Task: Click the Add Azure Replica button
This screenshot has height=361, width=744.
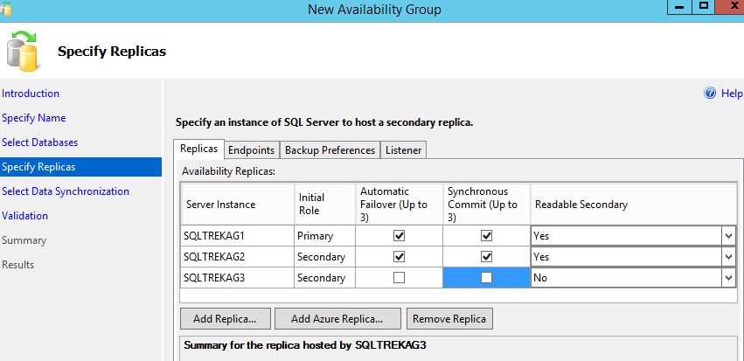Action: pos(338,318)
